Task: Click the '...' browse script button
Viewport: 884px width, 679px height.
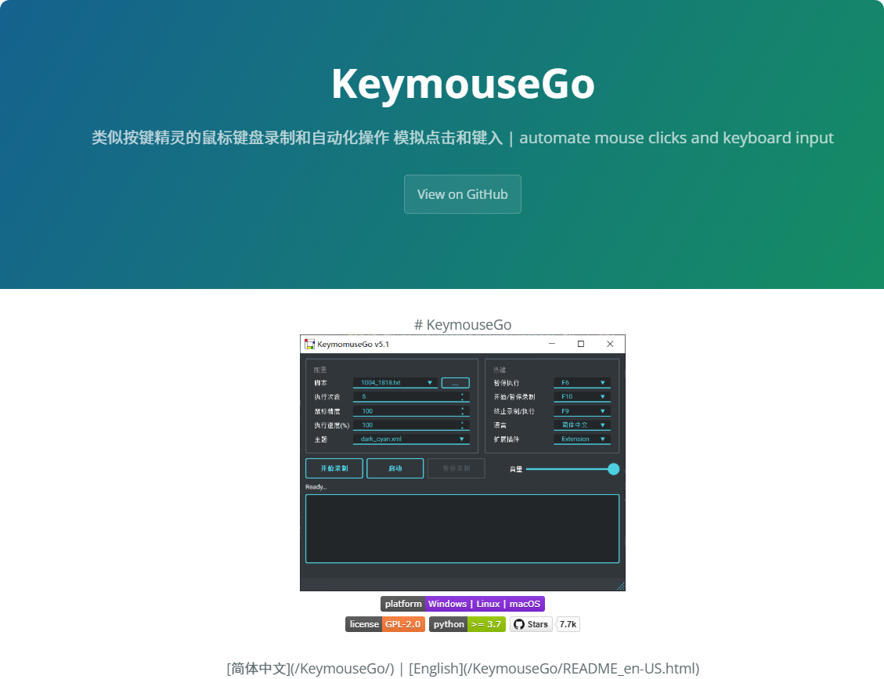Action: (455, 383)
